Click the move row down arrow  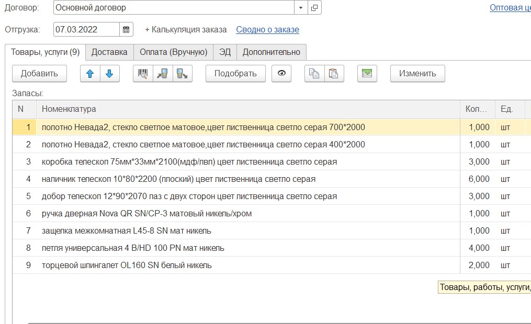pyautogui.click(x=109, y=74)
